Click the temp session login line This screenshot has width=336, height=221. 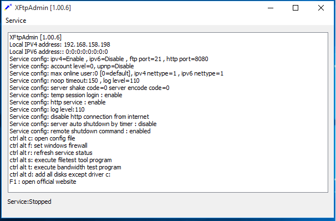66,95
